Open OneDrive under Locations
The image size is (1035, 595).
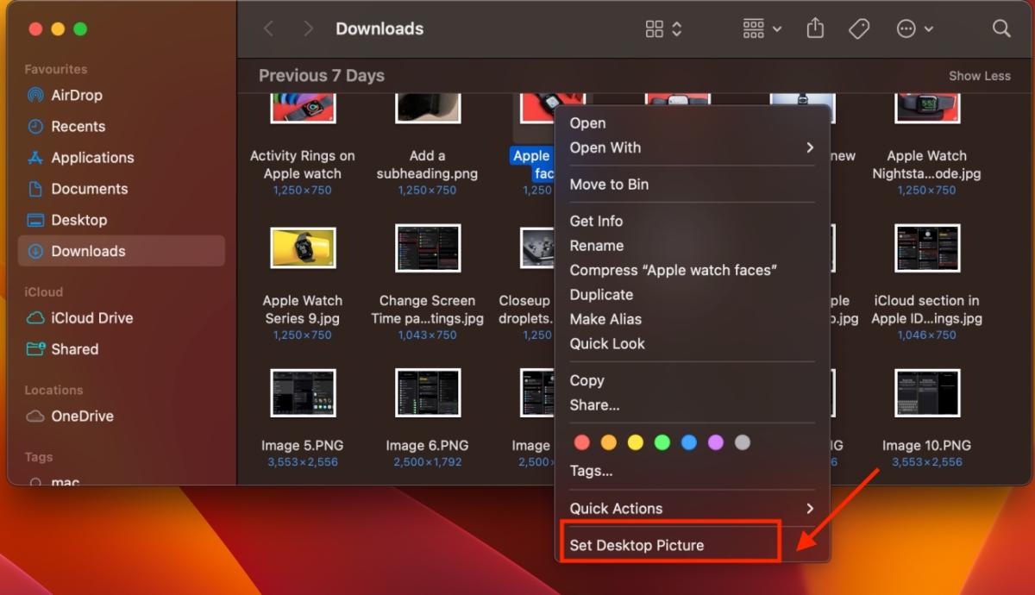pyautogui.click(x=80, y=416)
